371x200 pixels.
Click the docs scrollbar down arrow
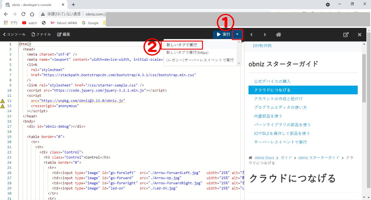coord(364,198)
